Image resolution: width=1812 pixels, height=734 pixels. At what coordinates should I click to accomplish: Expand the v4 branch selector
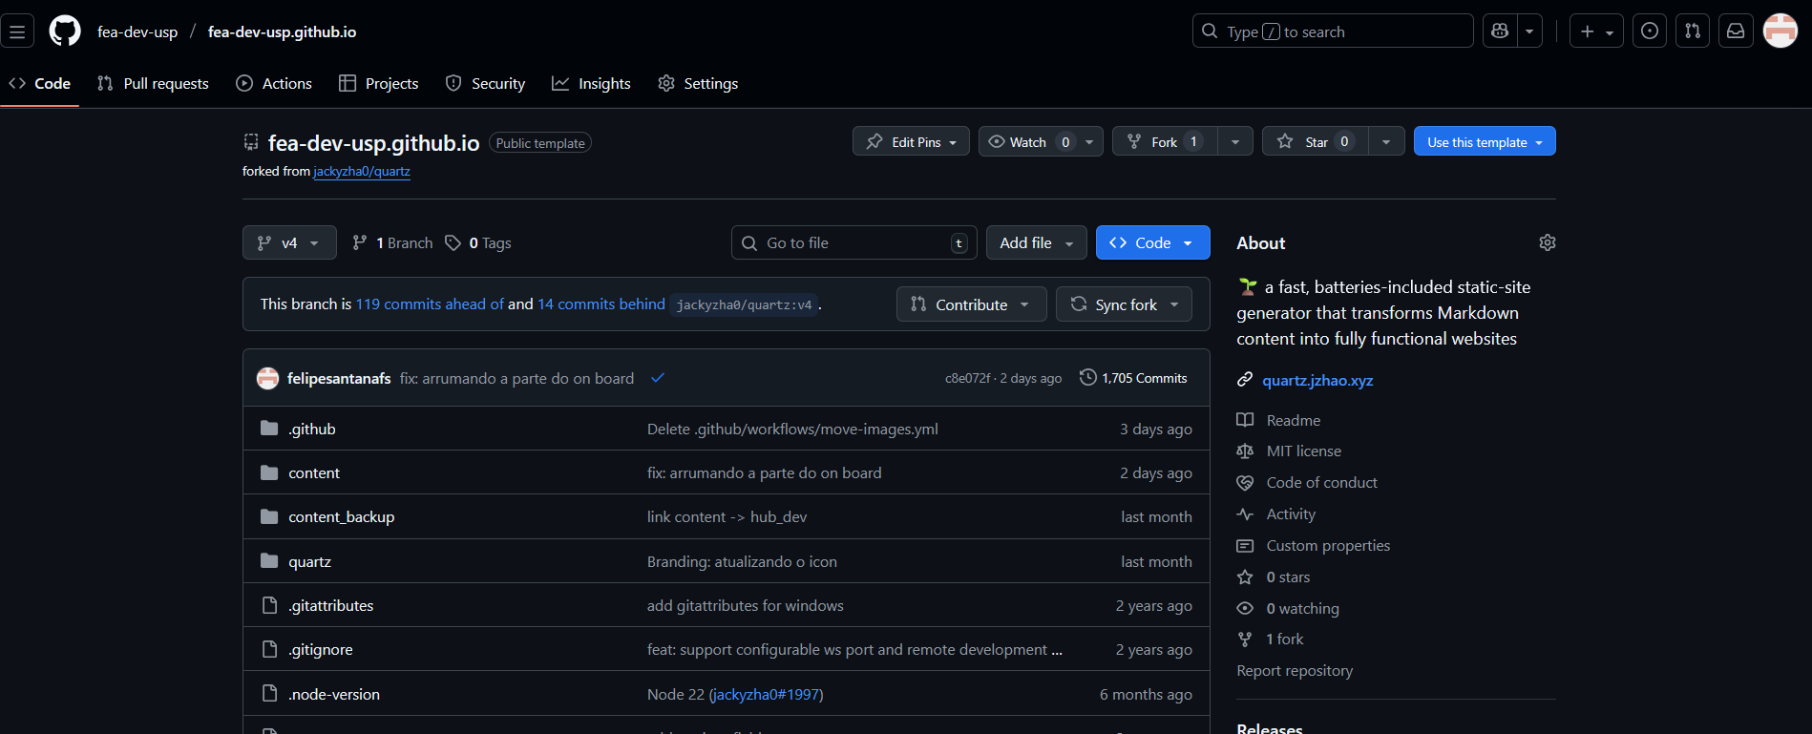pos(289,242)
